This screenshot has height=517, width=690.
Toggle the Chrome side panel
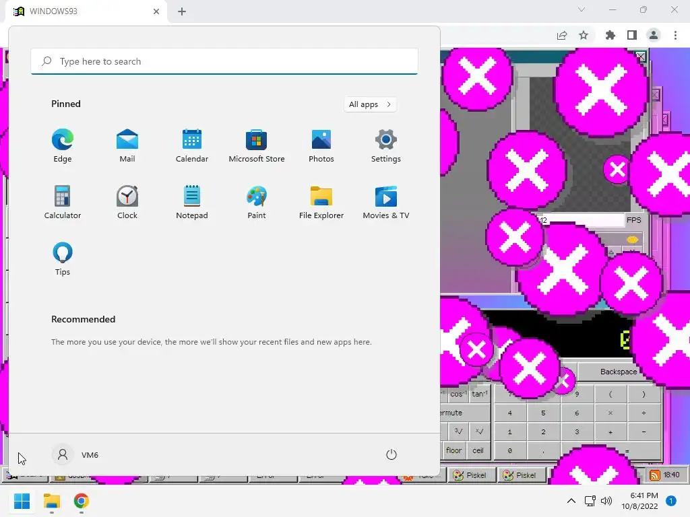pyautogui.click(x=632, y=35)
